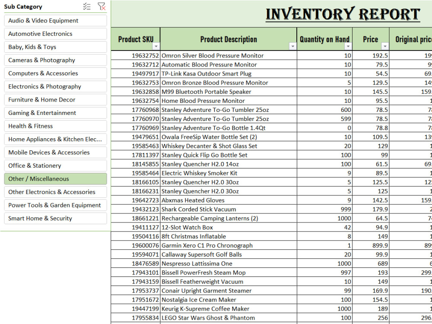
Task: Open Product SKU filter dropdown
Action: click(x=156, y=46)
